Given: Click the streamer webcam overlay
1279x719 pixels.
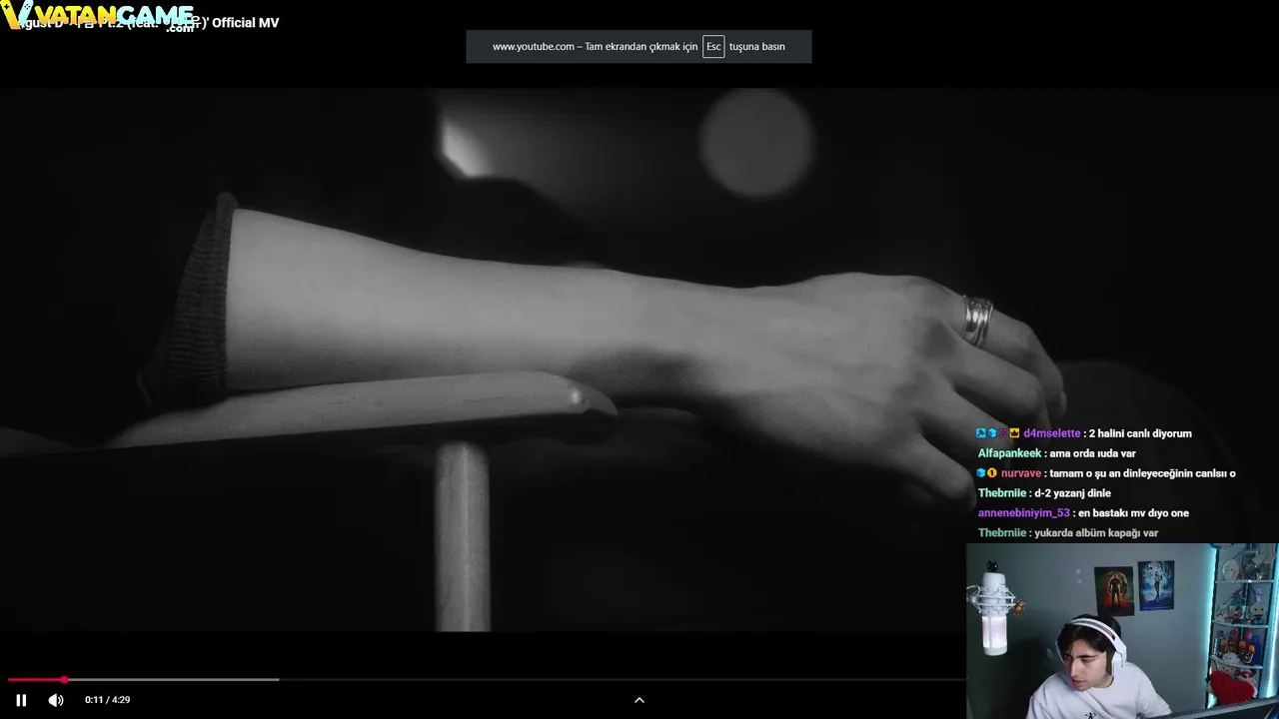Looking at the screenshot, I should (1122, 631).
